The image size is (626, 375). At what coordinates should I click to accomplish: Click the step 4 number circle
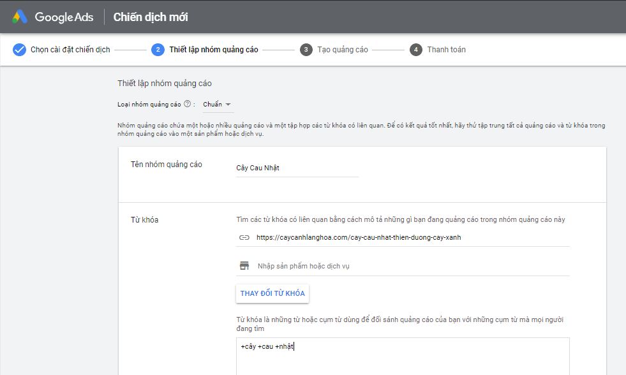click(416, 50)
